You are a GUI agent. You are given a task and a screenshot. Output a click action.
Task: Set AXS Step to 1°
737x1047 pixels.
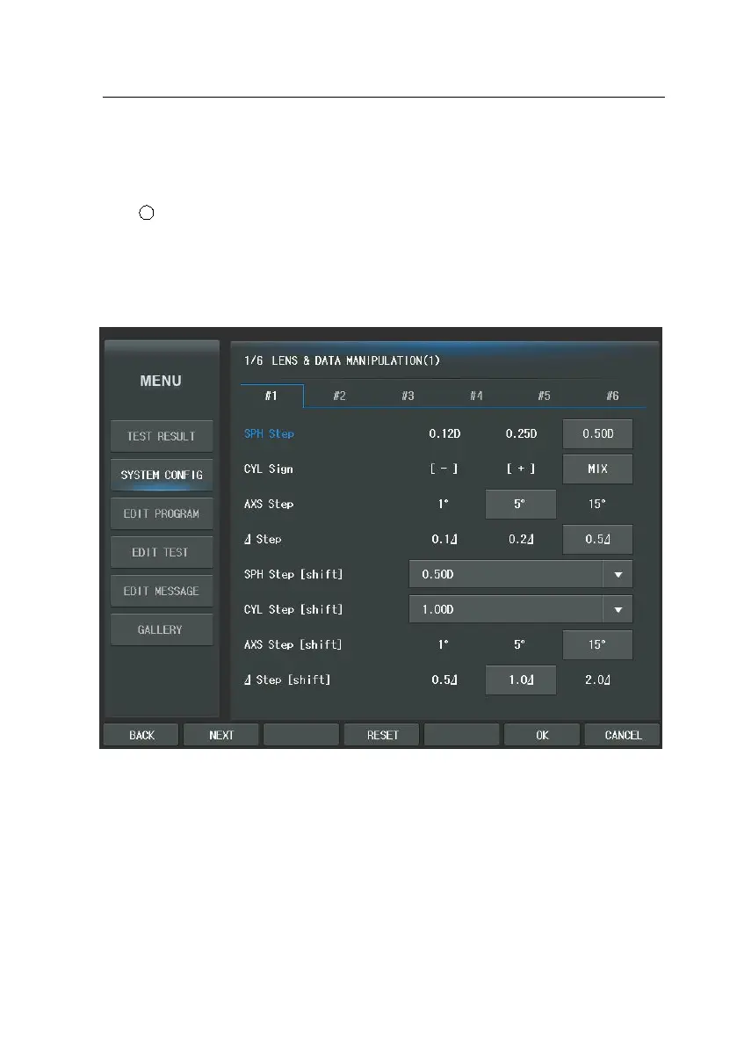[x=444, y=504]
